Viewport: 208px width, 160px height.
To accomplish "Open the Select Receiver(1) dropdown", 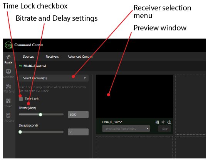I will click(54, 78).
